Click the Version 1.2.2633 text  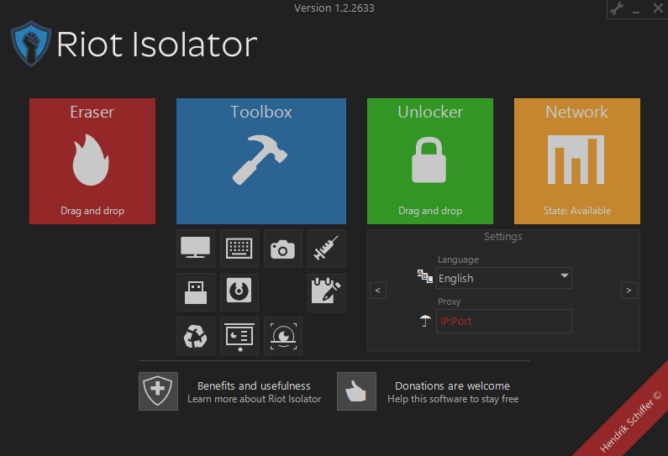(334, 8)
